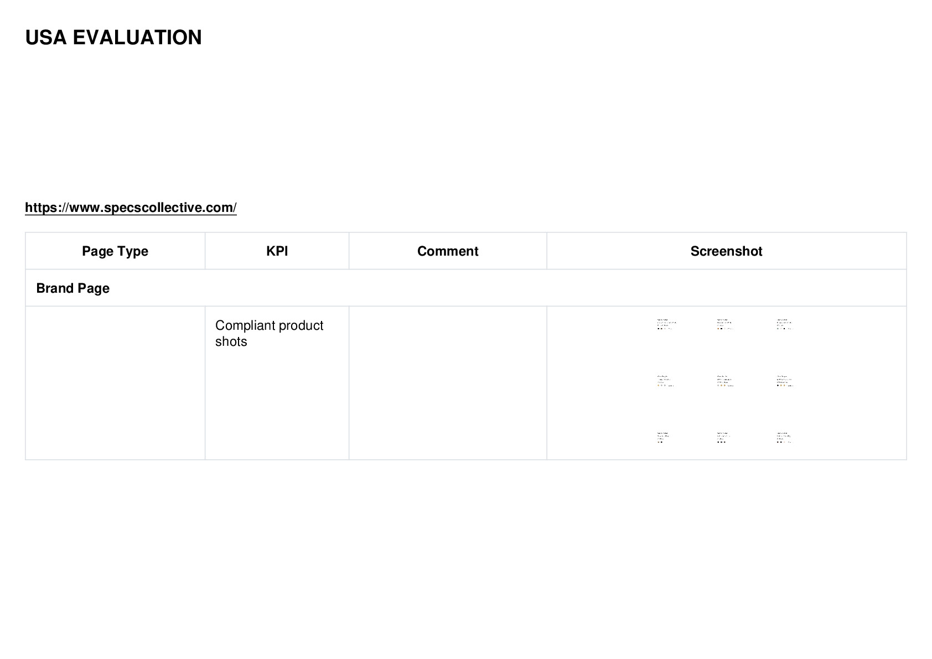Click empty Page Type cell under Brand Page
Viewport: 932px width, 659px height.
pos(115,383)
